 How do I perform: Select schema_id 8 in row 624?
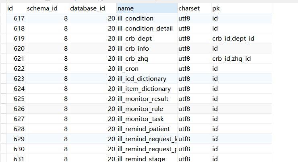(48, 89)
